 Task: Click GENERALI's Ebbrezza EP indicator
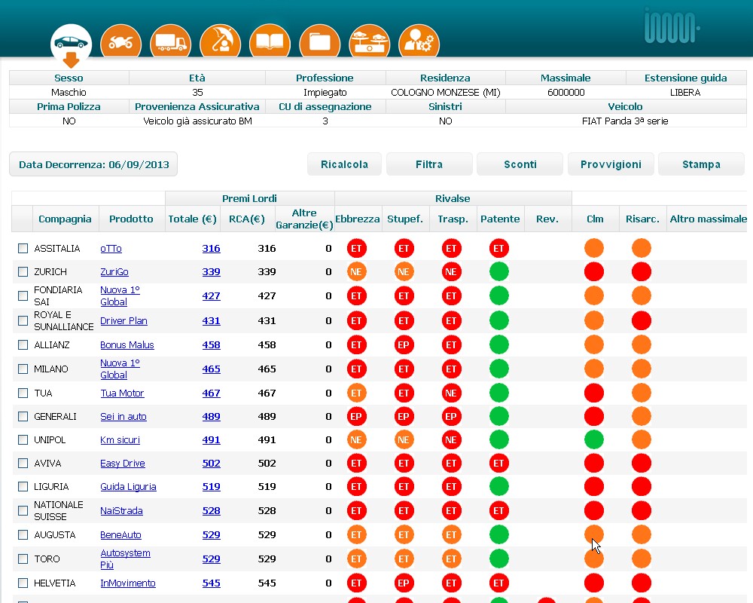(356, 416)
